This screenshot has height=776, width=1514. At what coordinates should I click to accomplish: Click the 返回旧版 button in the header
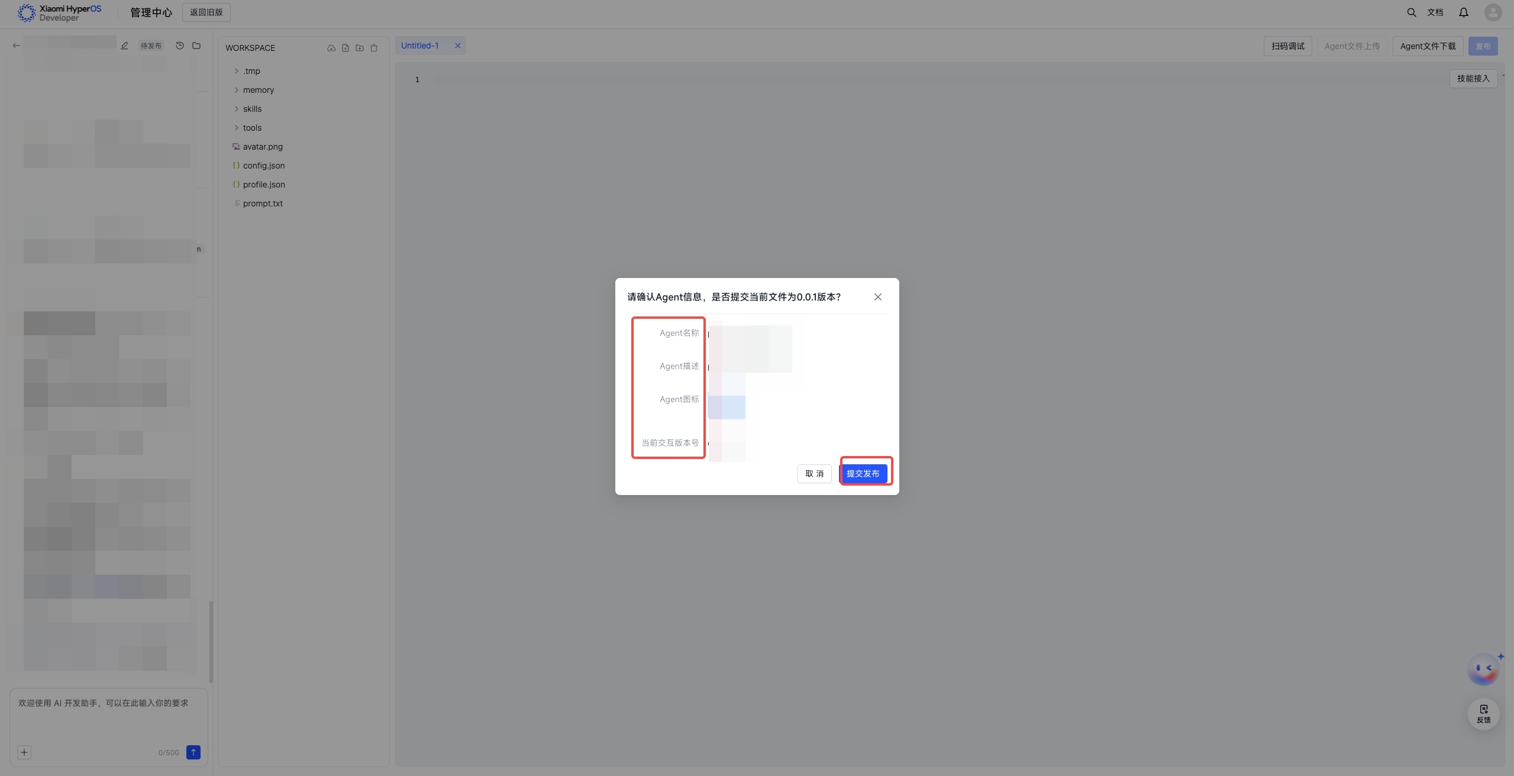coord(206,12)
